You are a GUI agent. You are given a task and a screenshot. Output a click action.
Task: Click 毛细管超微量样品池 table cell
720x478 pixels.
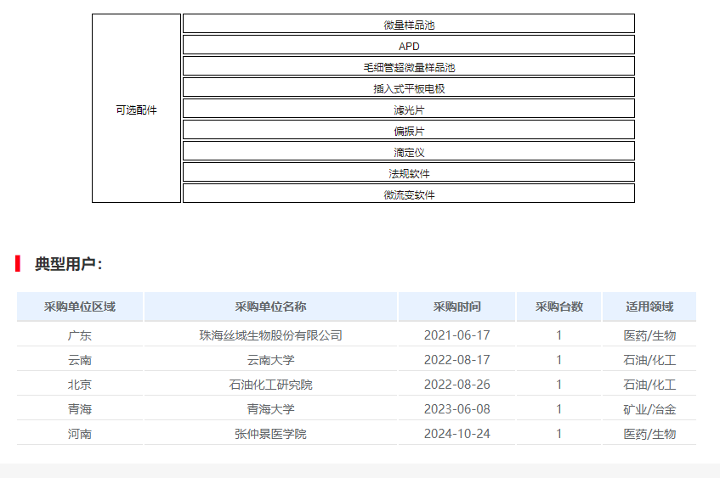click(409, 66)
